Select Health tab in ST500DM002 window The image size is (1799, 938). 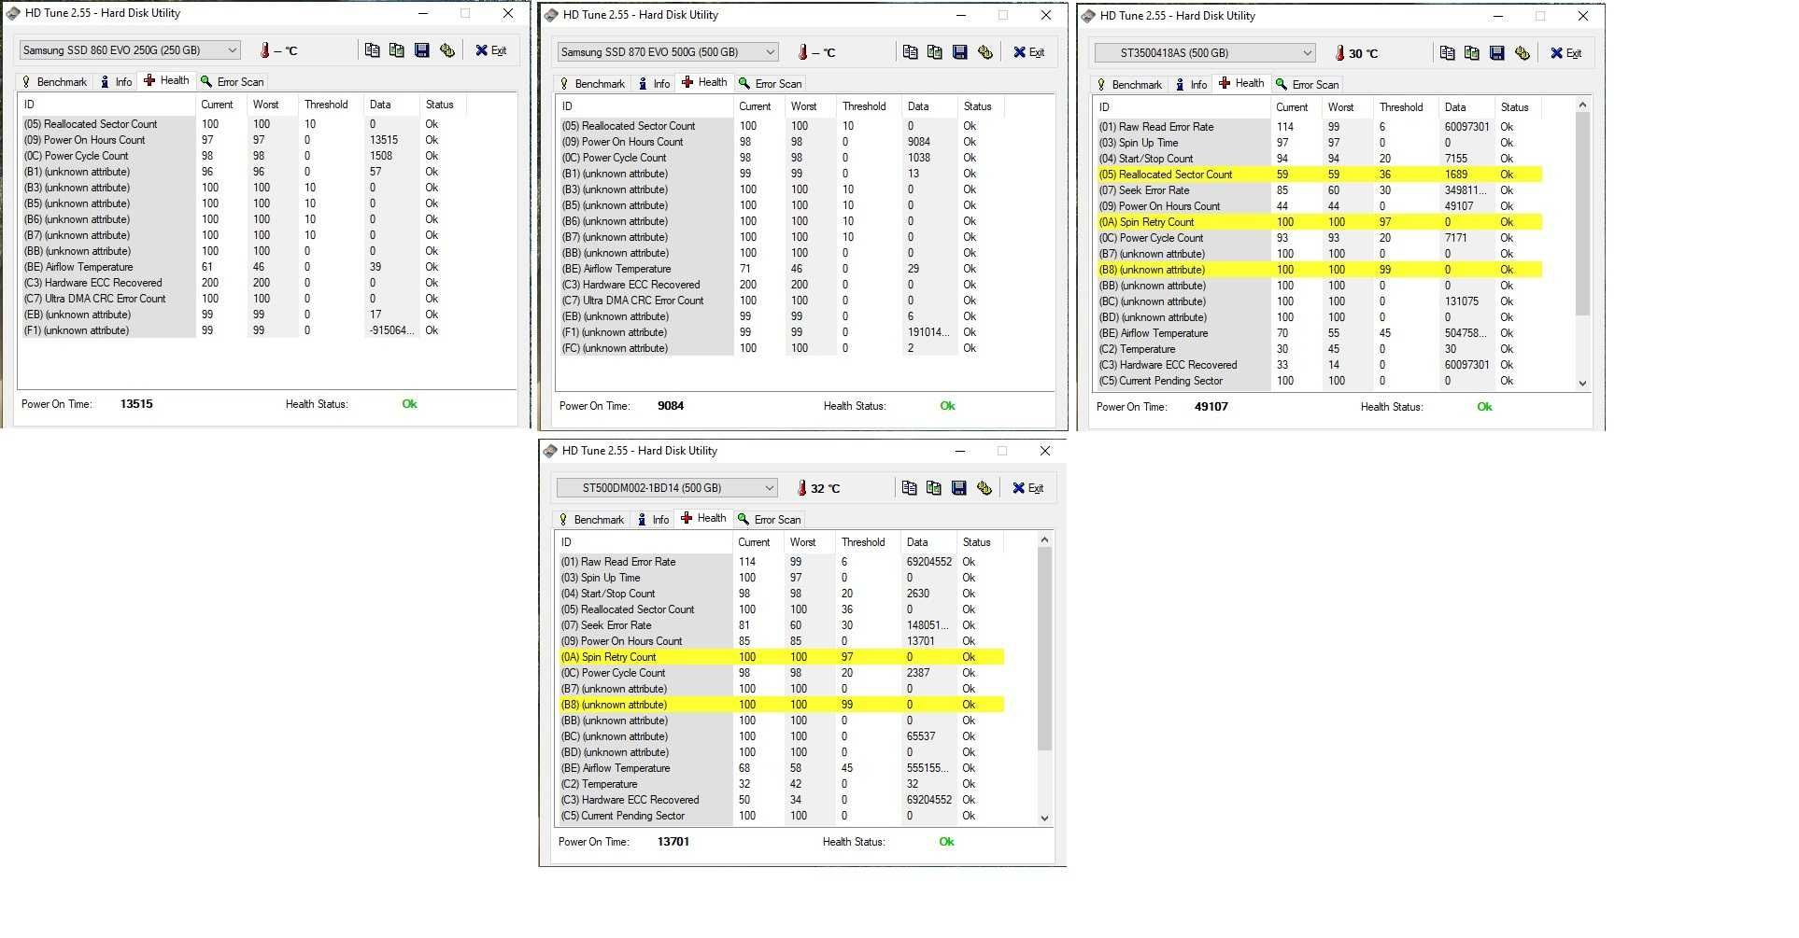click(704, 519)
